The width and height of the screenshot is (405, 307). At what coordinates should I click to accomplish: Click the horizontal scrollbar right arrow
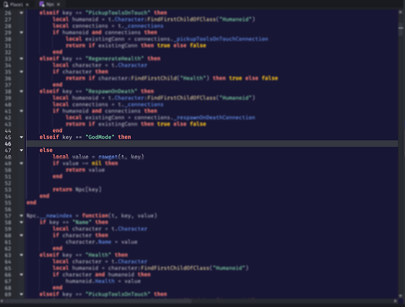tap(395, 301)
